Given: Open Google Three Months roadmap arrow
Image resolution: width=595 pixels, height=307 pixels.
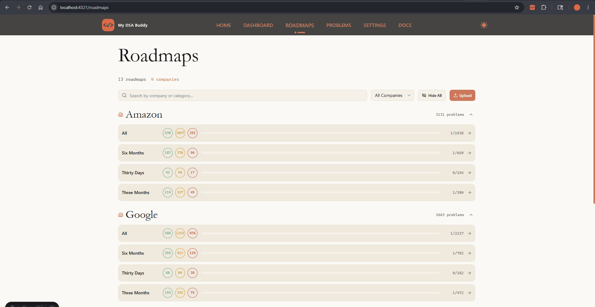Looking at the screenshot, I should pos(469,293).
